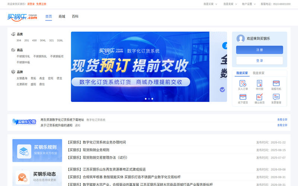The image size is (298, 186).
Task: Open the 不锈钢板坯 product link
Action: 57,57
